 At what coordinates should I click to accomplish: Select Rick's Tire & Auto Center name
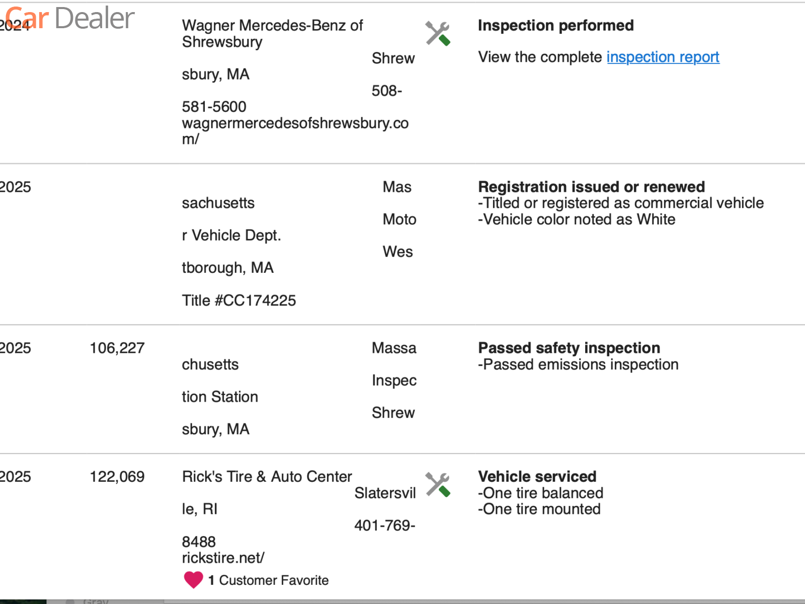[267, 477]
